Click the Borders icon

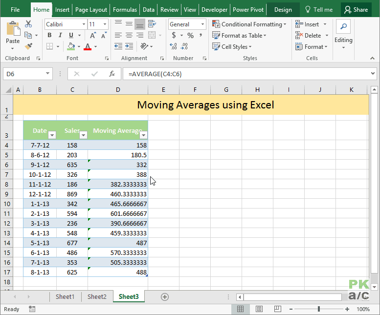pyautogui.click(x=50, y=46)
